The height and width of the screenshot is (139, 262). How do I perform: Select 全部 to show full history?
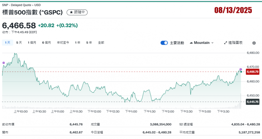101,43
